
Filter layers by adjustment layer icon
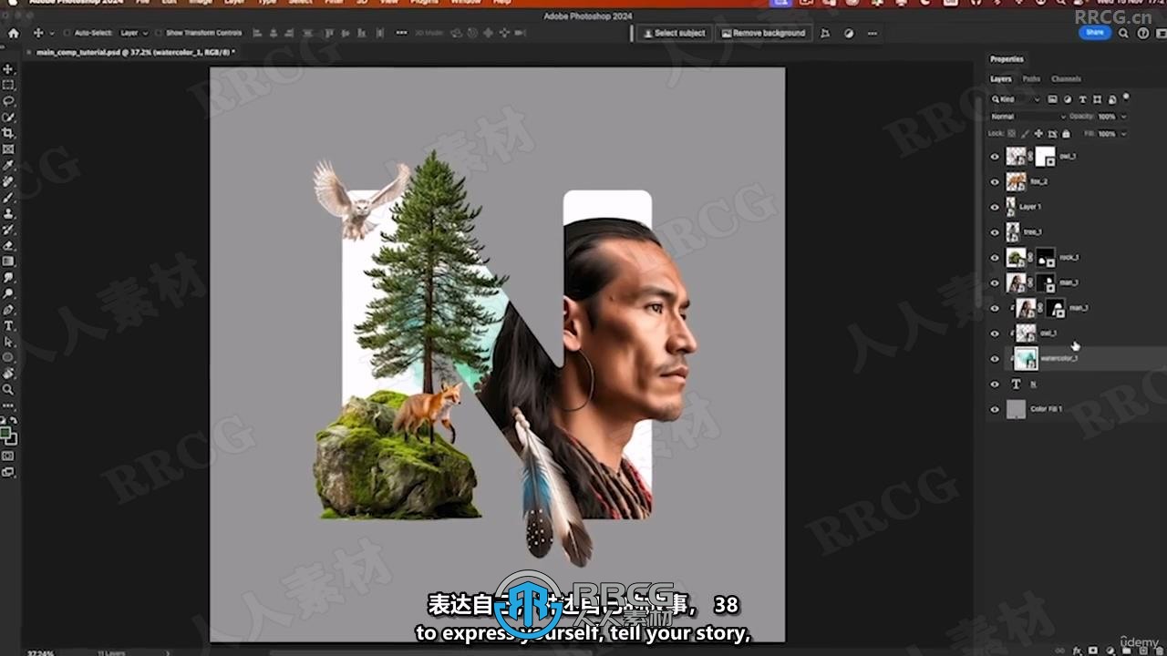pyautogui.click(x=1068, y=98)
